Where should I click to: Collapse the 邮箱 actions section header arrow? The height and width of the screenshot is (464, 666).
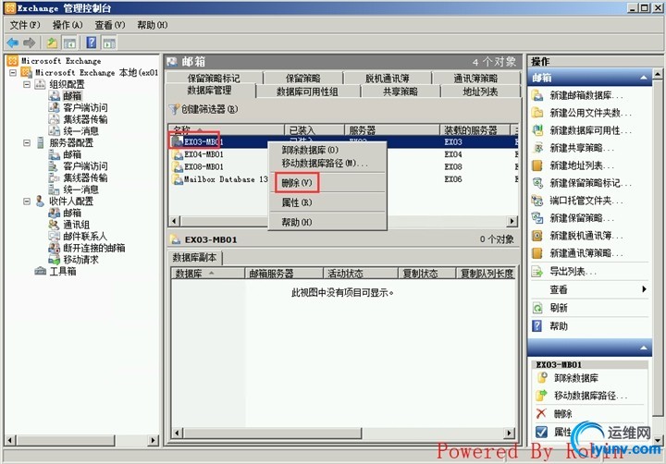[x=644, y=78]
